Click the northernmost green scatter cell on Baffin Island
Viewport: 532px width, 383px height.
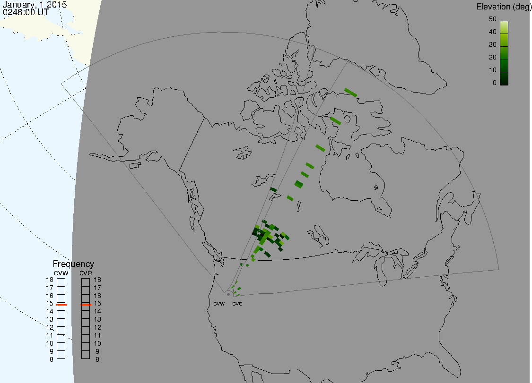351,93
